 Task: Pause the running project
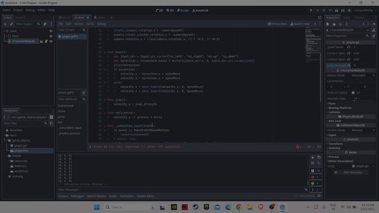[317, 11]
